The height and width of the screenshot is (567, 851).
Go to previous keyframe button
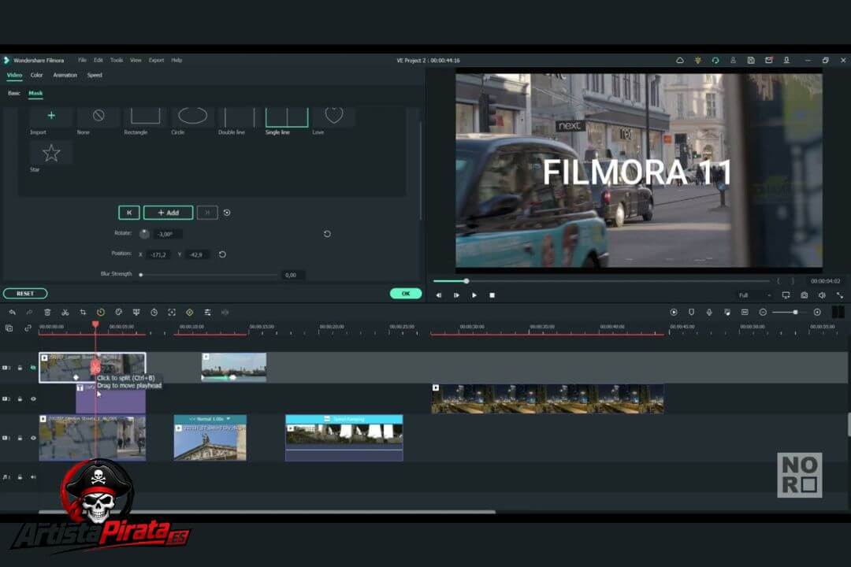point(129,213)
